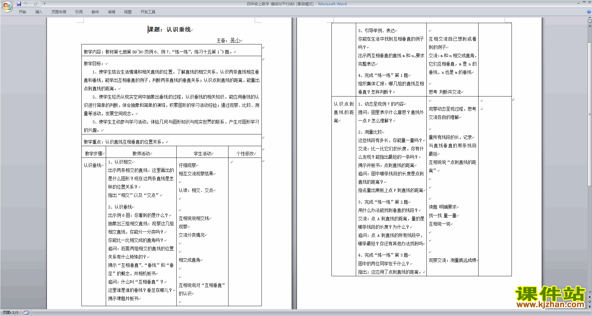Click the text 相交成直角
The width and height of the screenshot is (592, 316).
tap(190, 260)
